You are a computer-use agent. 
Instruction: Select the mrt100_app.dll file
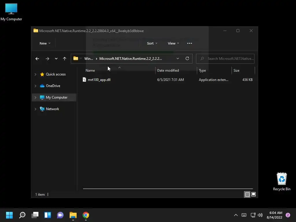click(99, 80)
